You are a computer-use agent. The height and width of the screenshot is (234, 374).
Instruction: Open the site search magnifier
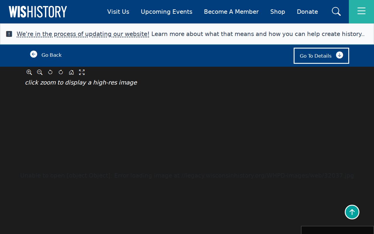336,11
